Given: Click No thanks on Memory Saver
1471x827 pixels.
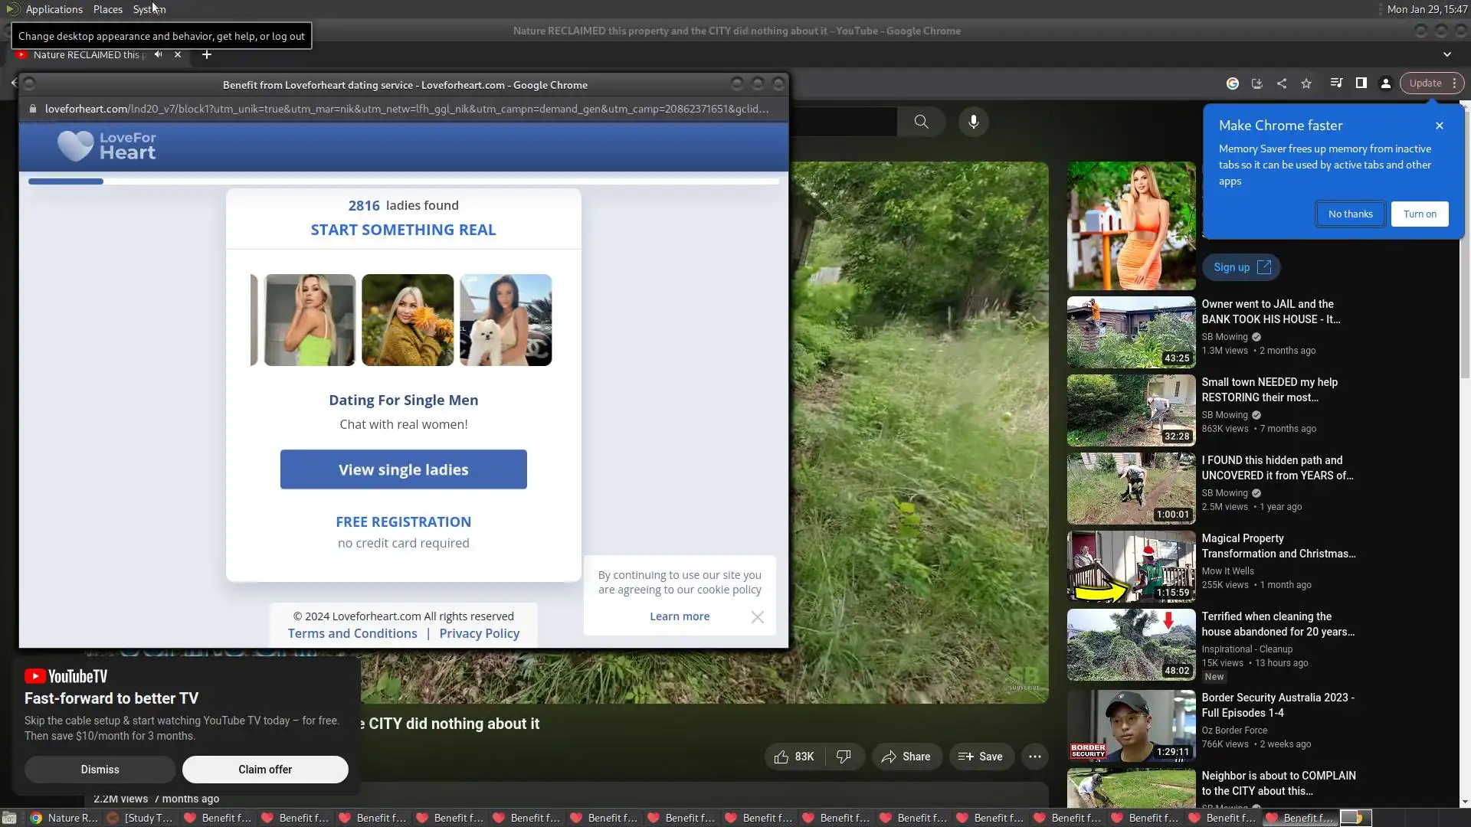Looking at the screenshot, I should [x=1350, y=214].
